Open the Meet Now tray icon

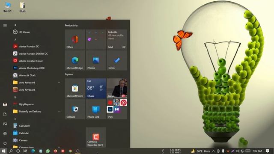point(218,151)
